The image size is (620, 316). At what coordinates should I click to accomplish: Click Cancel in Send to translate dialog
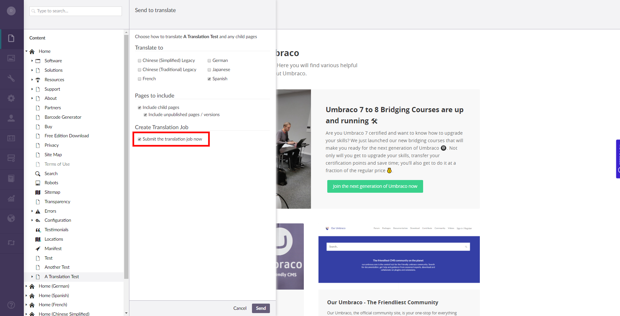click(240, 308)
